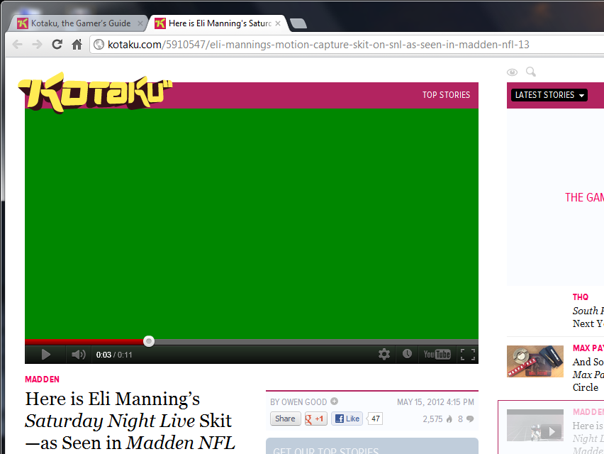Image resolution: width=604 pixels, height=454 pixels.
Task: Open site search magnifier icon
Action: click(531, 72)
